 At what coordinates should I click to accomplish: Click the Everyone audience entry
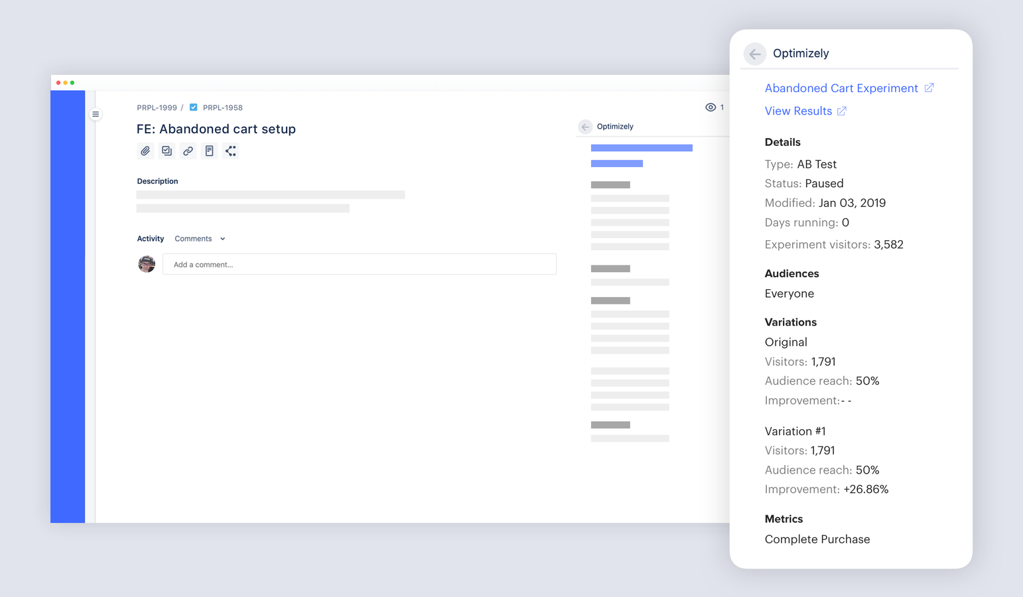(x=789, y=293)
